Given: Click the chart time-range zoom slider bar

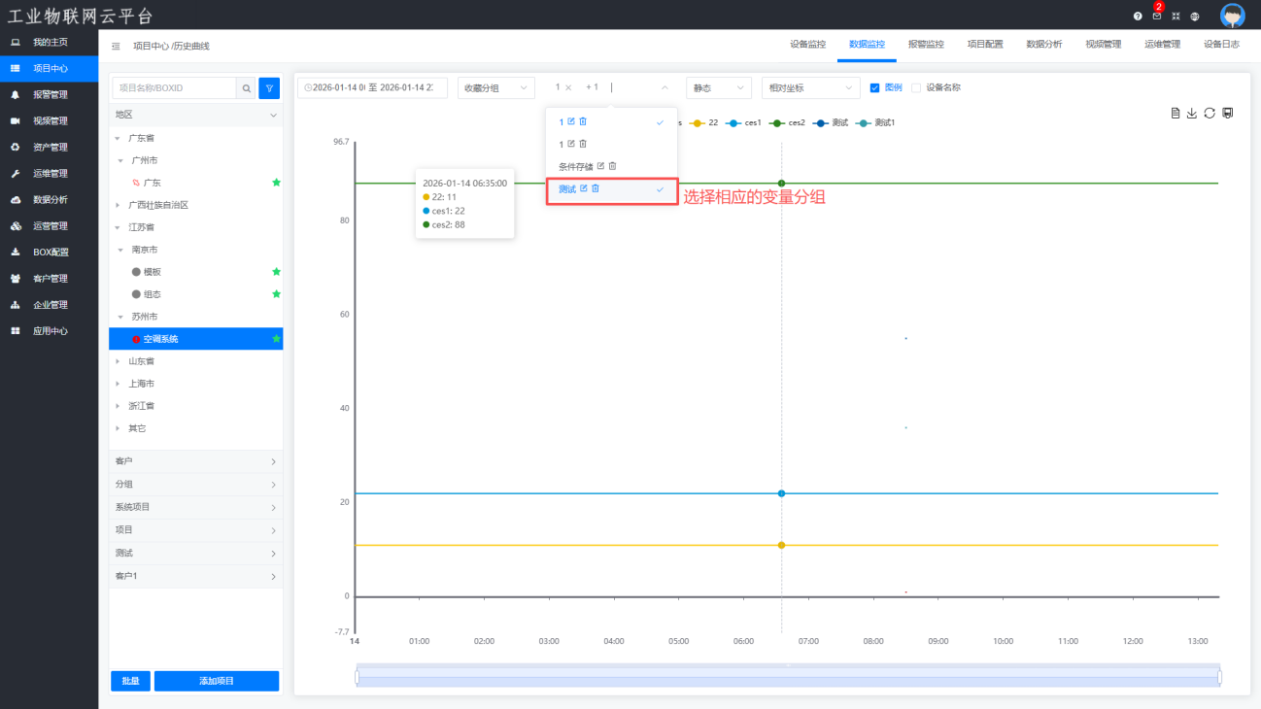Looking at the screenshot, I should 788,677.
